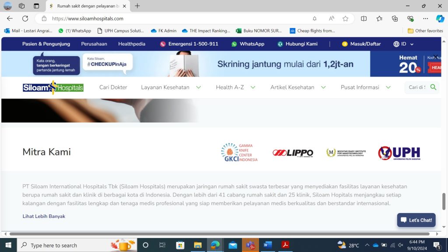Open Cari Dokter menu item
The width and height of the screenshot is (448, 252).
point(113,87)
